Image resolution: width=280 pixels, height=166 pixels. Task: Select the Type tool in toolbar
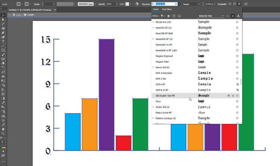click(3, 41)
